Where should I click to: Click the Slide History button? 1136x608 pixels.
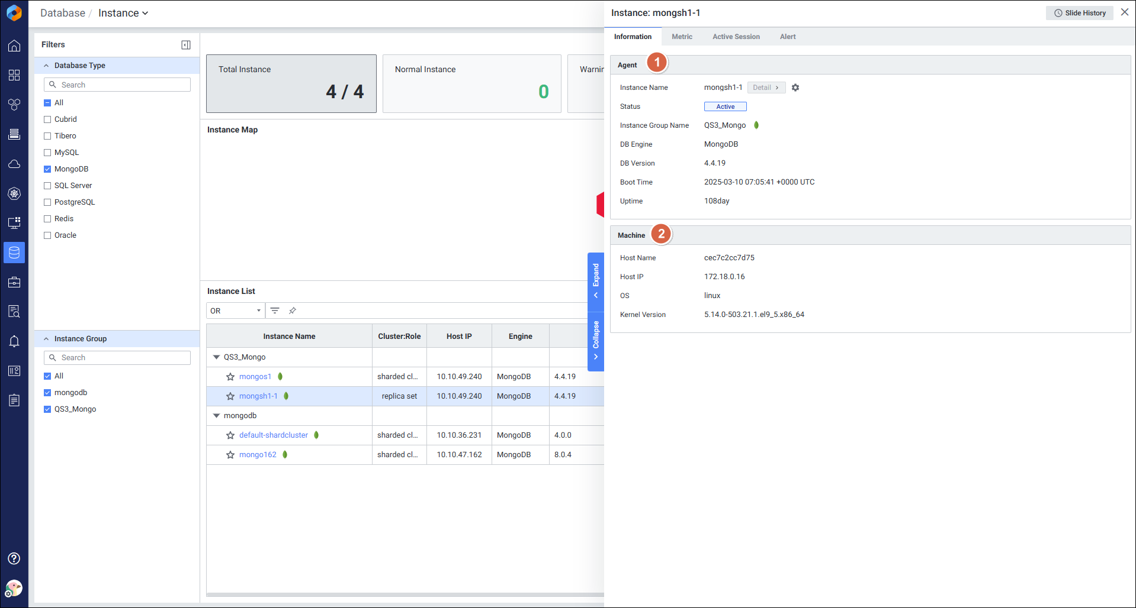tap(1079, 13)
